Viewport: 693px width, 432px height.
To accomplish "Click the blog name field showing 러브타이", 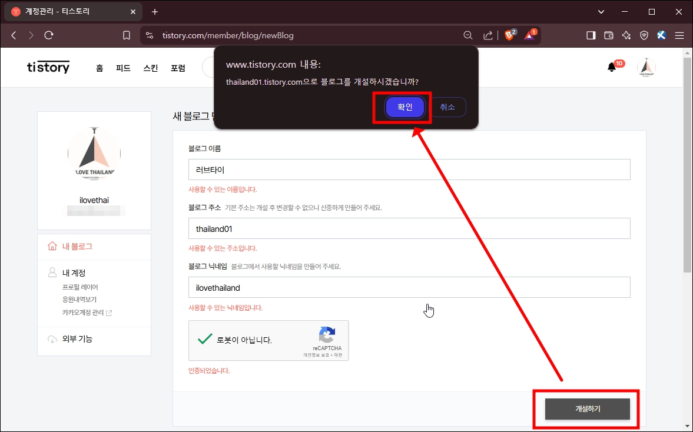I will [409, 170].
